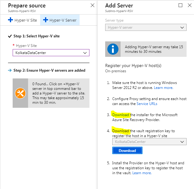Open the Hyper-V Site KolkataDataCenter dropdown

[51, 53]
